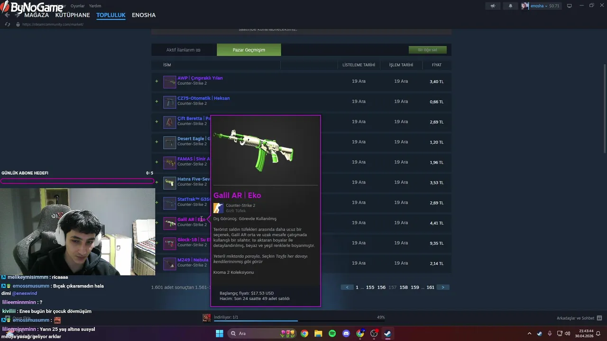Open the ENOSHA profile menu
Image resolution: width=607 pixels, height=341 pixels.
(144, 15)
